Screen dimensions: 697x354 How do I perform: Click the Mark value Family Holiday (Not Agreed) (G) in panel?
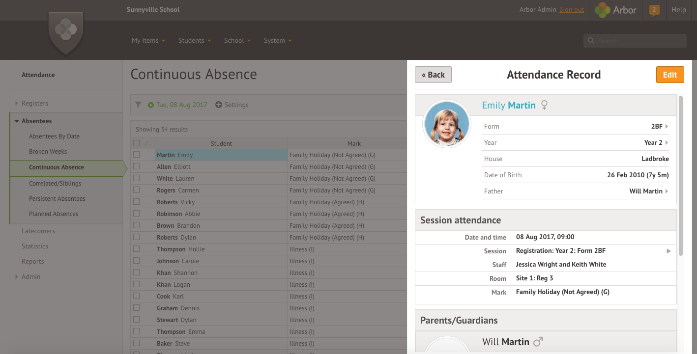[562, 292]
